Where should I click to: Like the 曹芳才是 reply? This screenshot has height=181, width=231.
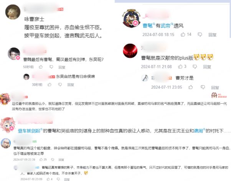pyautogui.click(x=190, y=87)
